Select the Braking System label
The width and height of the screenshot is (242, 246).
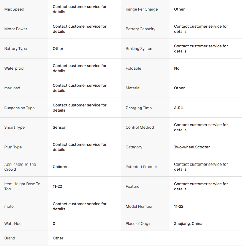[x=140, y=49]
